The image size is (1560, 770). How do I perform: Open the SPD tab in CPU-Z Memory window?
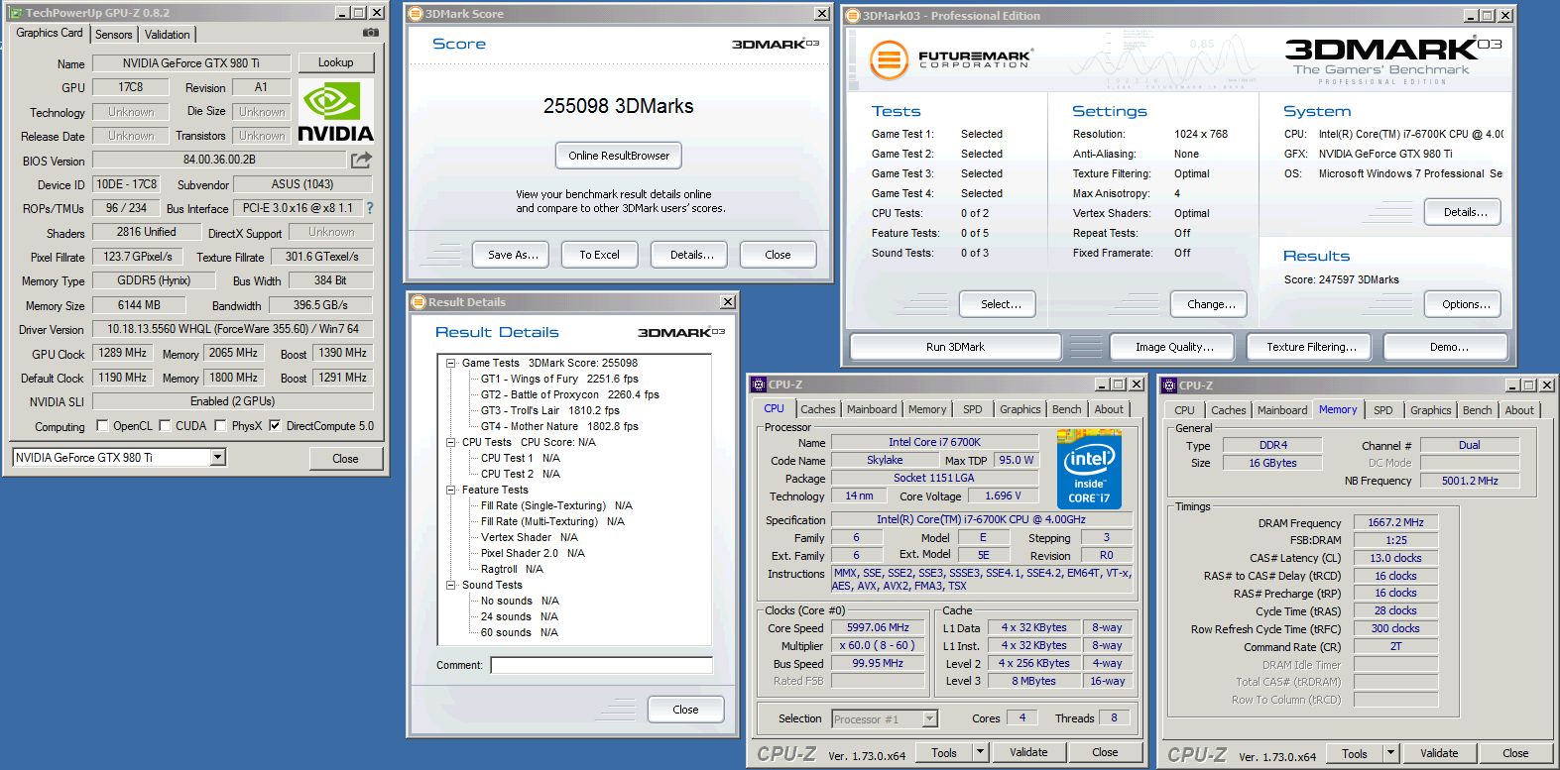tap(1382, 410)
